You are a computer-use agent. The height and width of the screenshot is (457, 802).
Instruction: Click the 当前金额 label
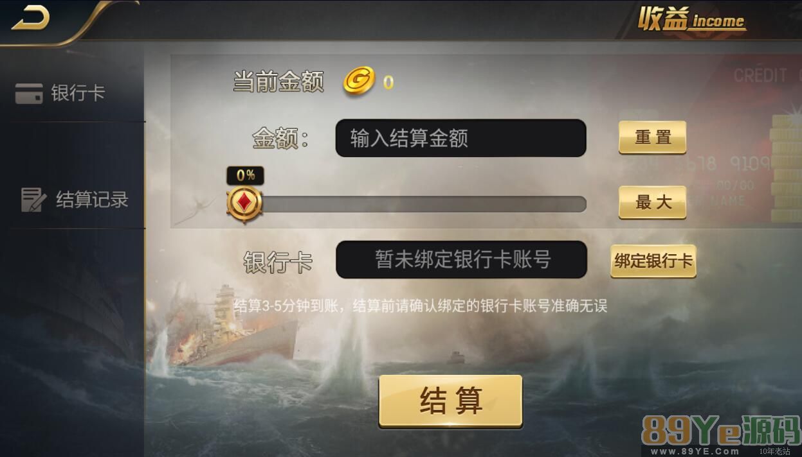click(x=278, y=82)
